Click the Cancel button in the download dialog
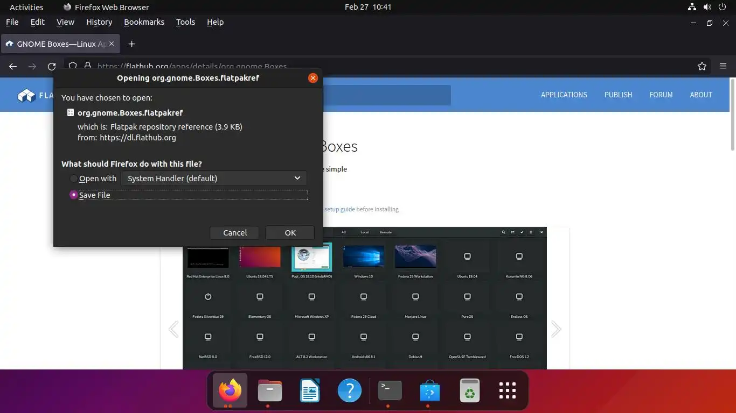 click(x=235, y=233)
